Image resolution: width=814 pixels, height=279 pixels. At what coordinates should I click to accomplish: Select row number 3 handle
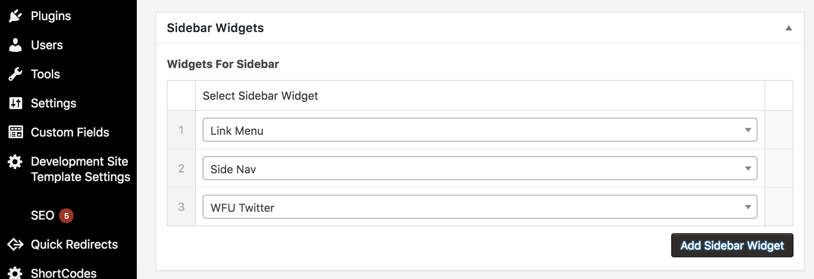click(181, 207)
